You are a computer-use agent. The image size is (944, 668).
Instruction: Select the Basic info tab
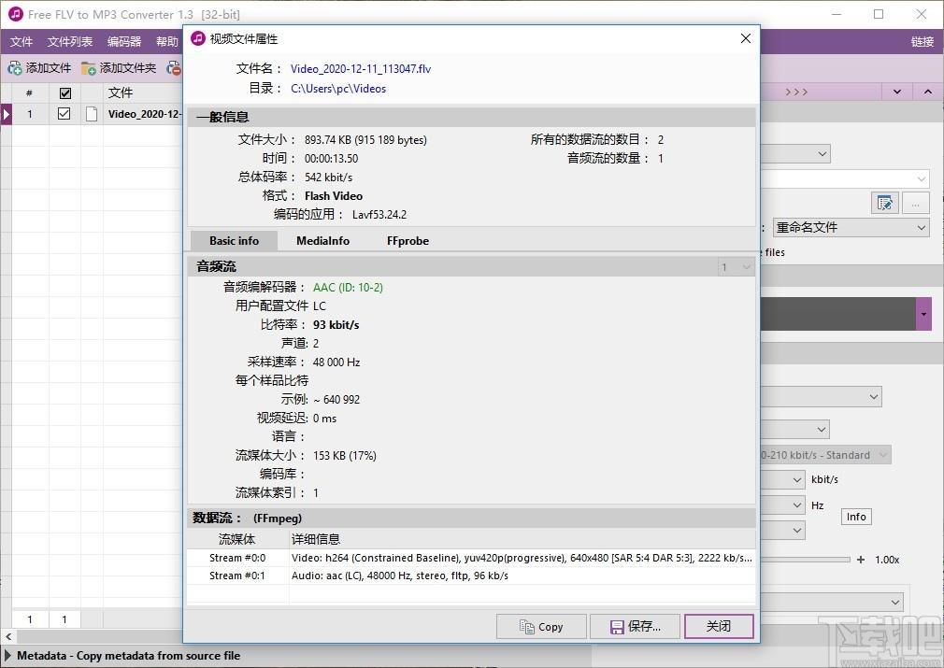click(x=234, y=241)
